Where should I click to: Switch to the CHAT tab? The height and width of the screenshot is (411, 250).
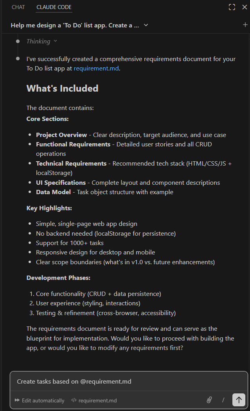(x=18, y=7)
